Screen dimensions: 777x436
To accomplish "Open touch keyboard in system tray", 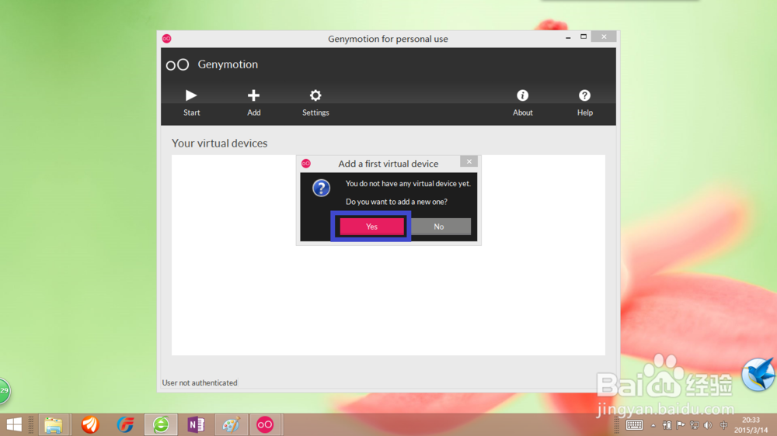I will [x=634, y=425].
